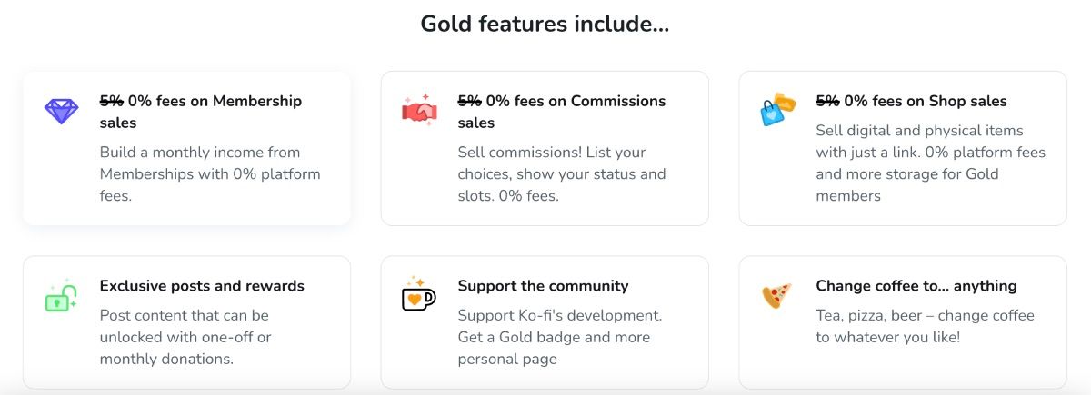The image size is (1091, 395).
Task: Click the green unlocked padlock icon
Action: click(61, 297)
